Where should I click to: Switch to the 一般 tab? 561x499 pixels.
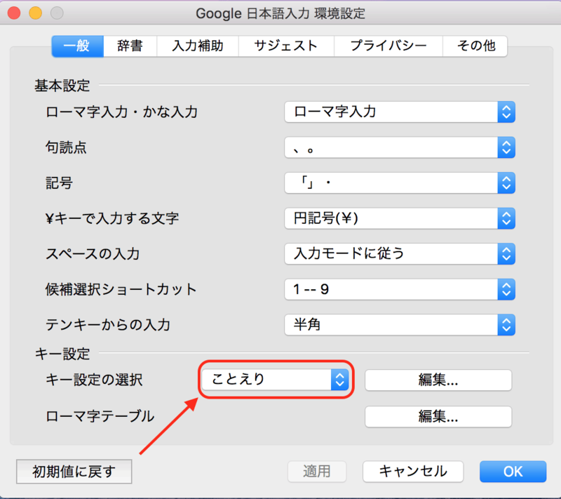coord(78,46)
